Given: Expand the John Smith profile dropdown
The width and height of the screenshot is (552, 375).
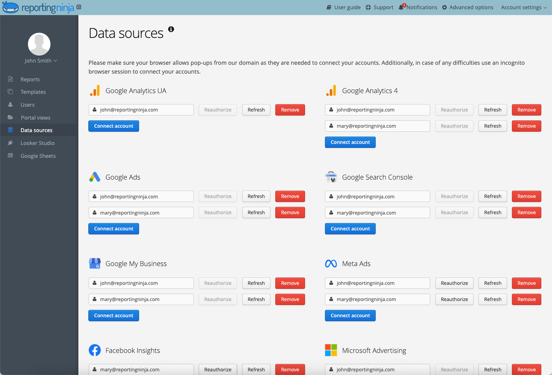Looking at the screenshot, I should pos(40,61).
